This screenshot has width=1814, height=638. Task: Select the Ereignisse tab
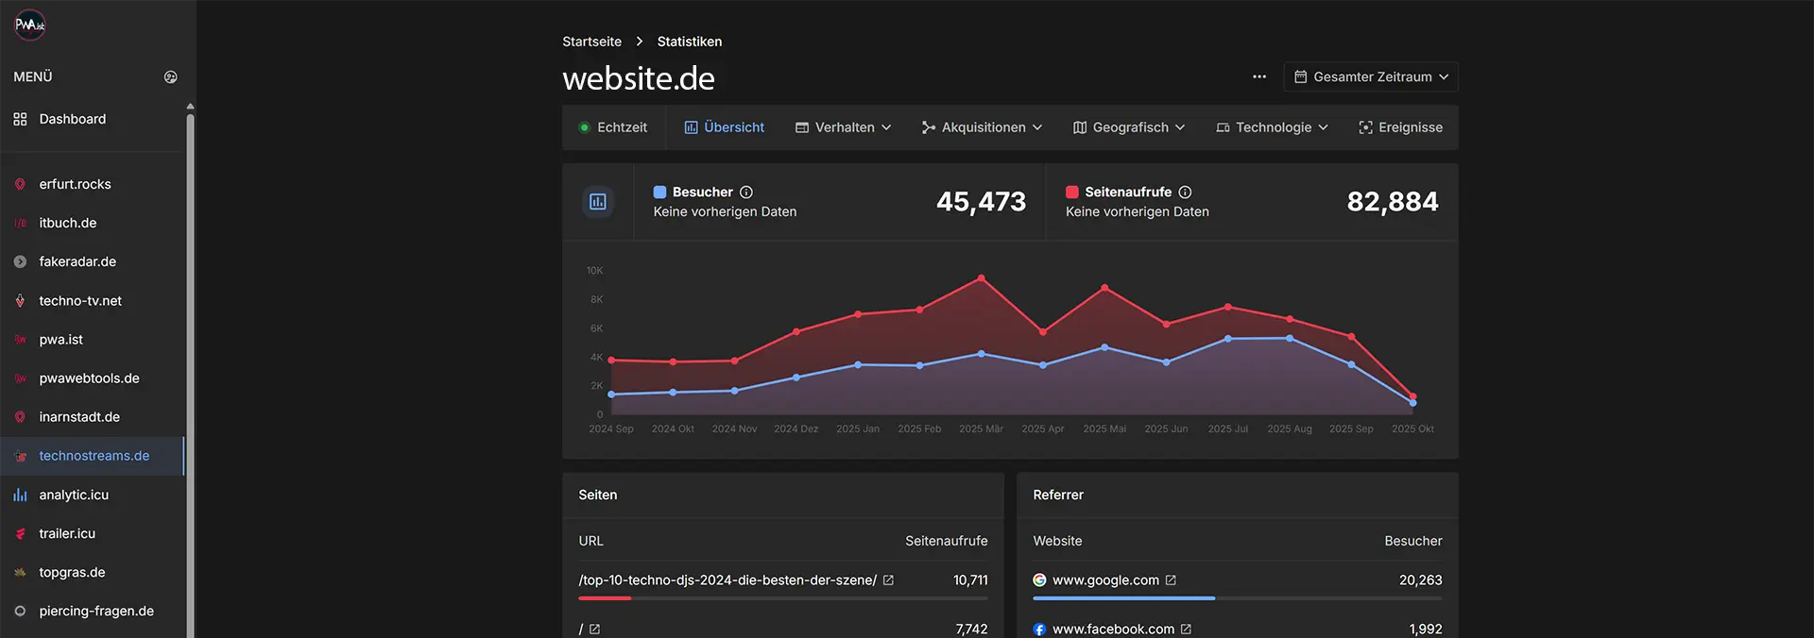pyautogui.click(x=1400, y=127)
